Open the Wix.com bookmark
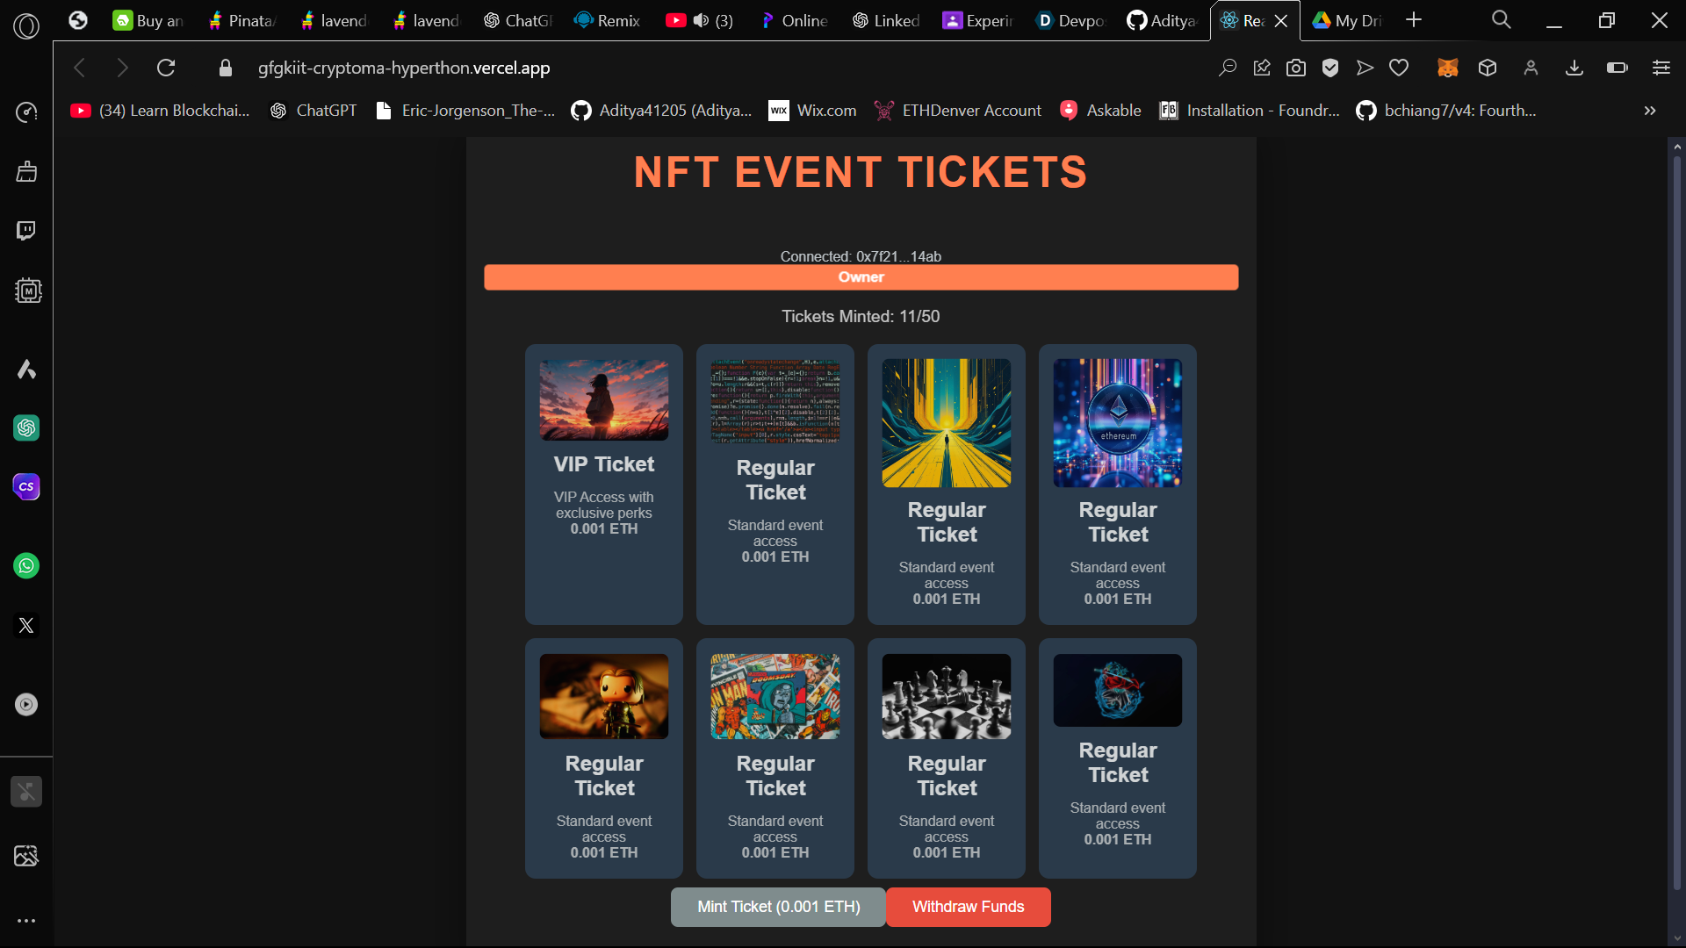 [x=811, y=111]
